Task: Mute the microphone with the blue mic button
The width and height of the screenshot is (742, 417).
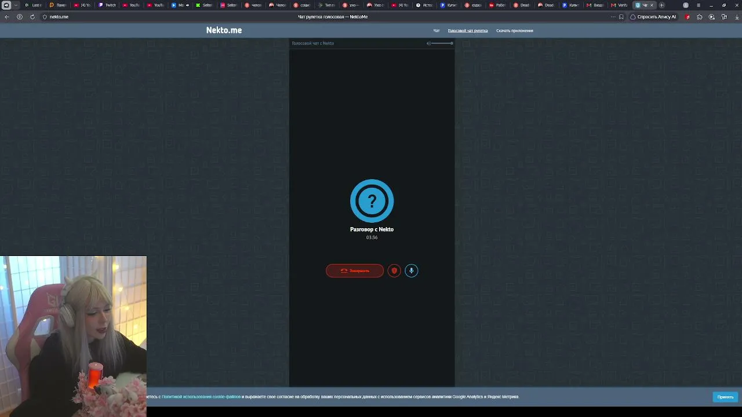Action: tap(411, 270)
